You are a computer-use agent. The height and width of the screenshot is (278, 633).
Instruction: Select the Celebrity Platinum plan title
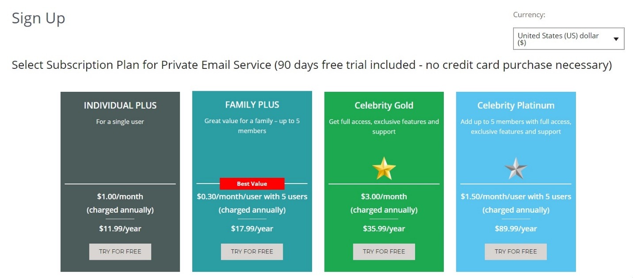click(x=516, y=105)
